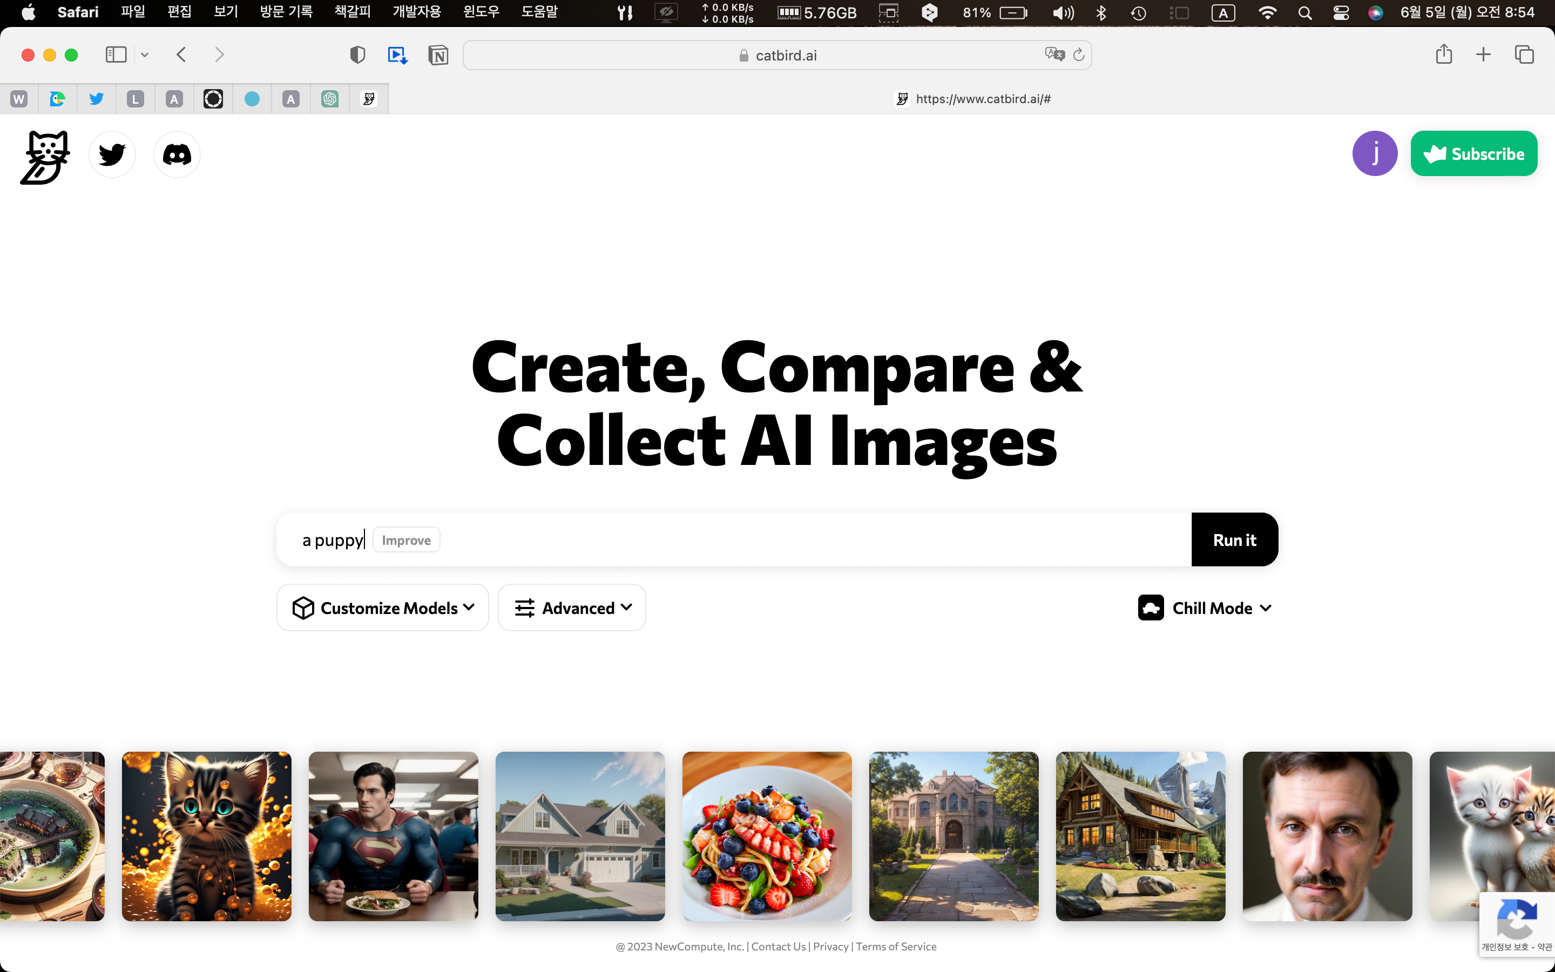
Task: Click the translate icon in address bar
Action: [x=1054, y=55]
